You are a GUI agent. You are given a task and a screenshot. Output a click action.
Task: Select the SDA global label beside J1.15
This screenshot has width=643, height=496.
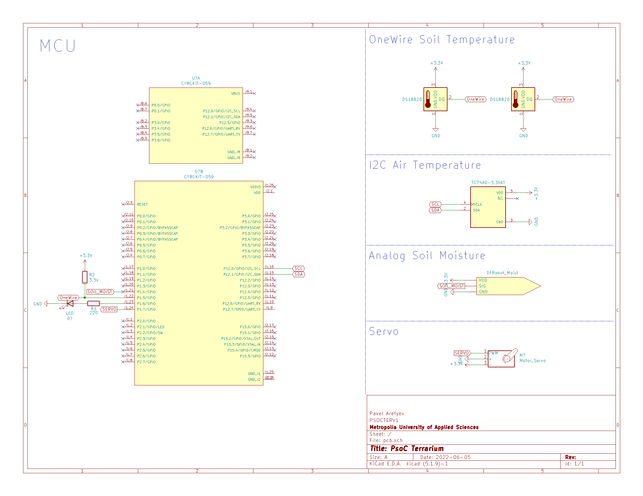(x=298, y=274)
